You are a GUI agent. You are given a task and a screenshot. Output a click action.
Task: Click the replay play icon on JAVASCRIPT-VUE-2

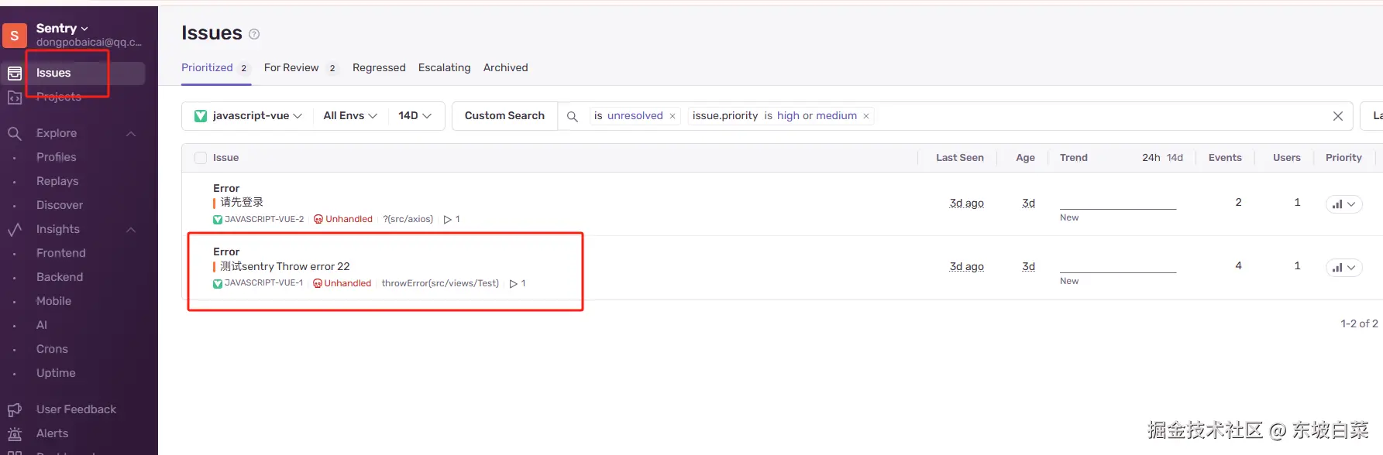[448, 220]
